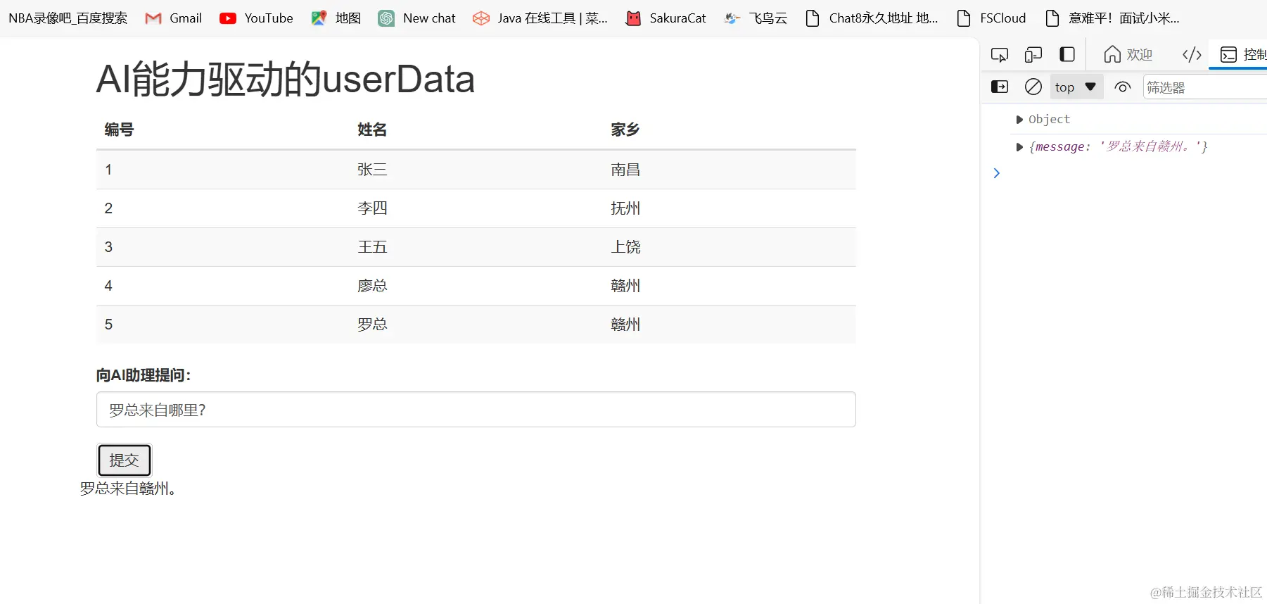Viewport: 1267px width, 604px height.
Task: Click the NBA录像吧_百度搜索 bookmark
Action: point(68,18)
